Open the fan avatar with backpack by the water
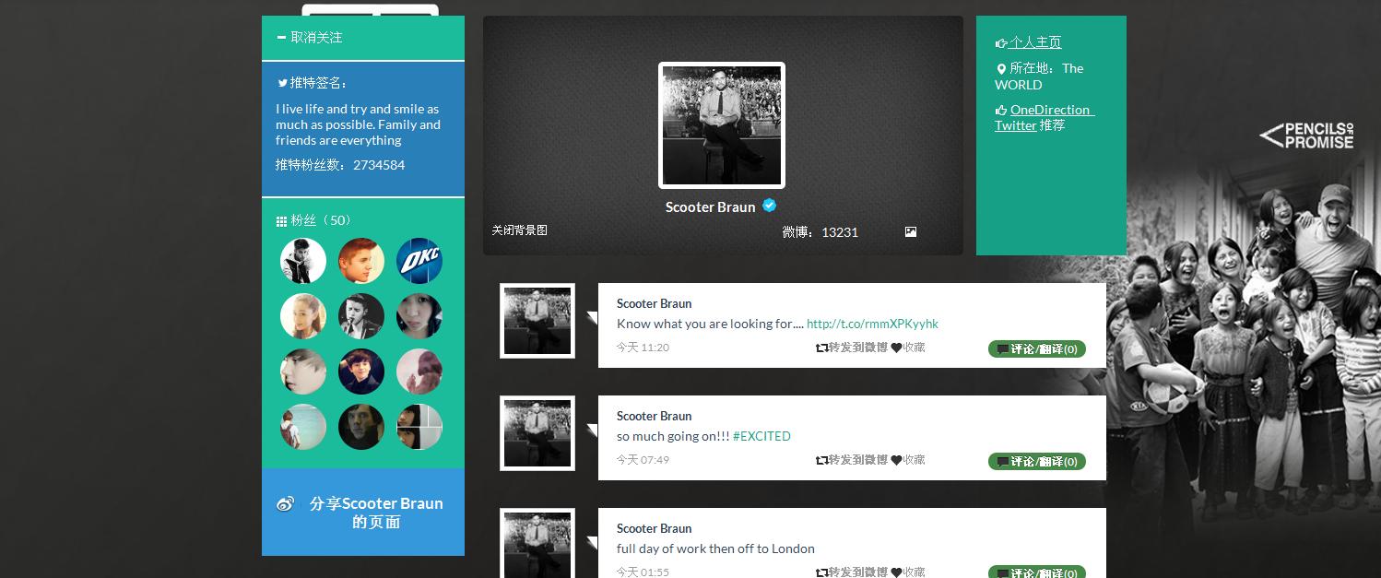The width and height of the screenshot is (1381, 578). (x=303, y=427)
